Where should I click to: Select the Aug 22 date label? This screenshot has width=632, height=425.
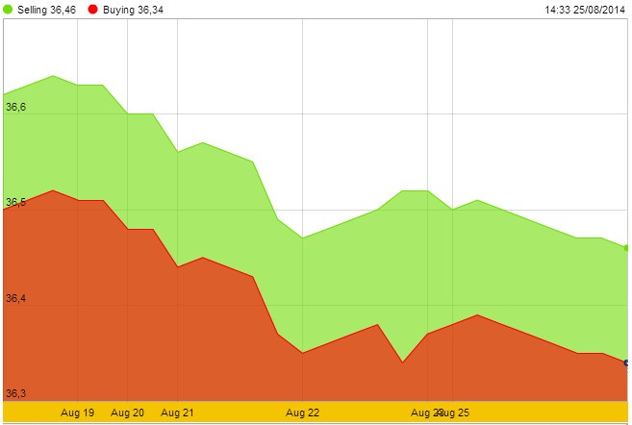(x=302, y=412)
